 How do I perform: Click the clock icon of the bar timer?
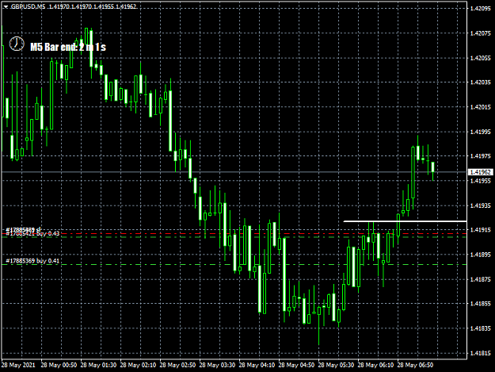[17, 44]
